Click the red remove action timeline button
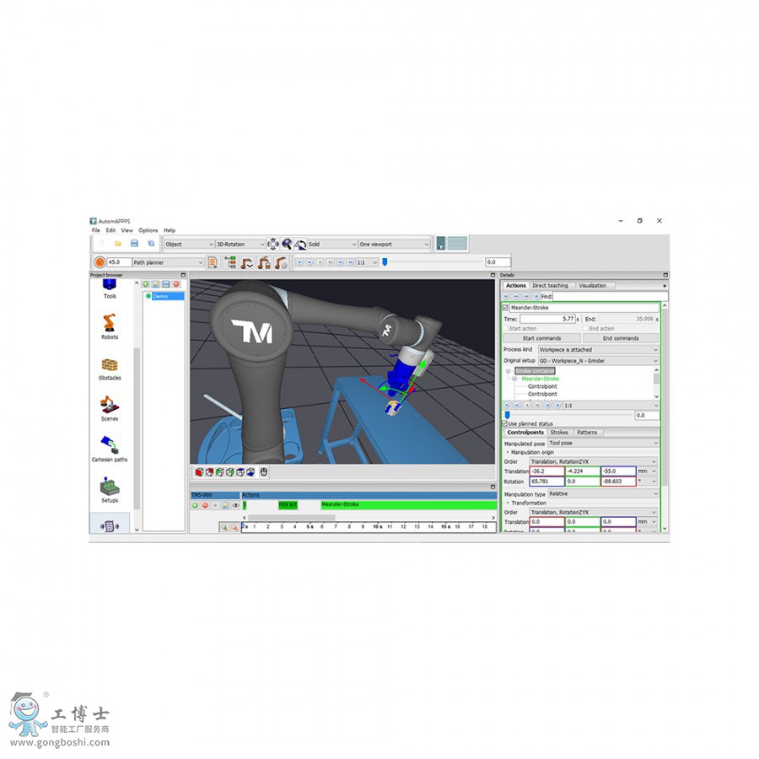The width and height of the screenshot is (759, 759). [x=205, y=505]
